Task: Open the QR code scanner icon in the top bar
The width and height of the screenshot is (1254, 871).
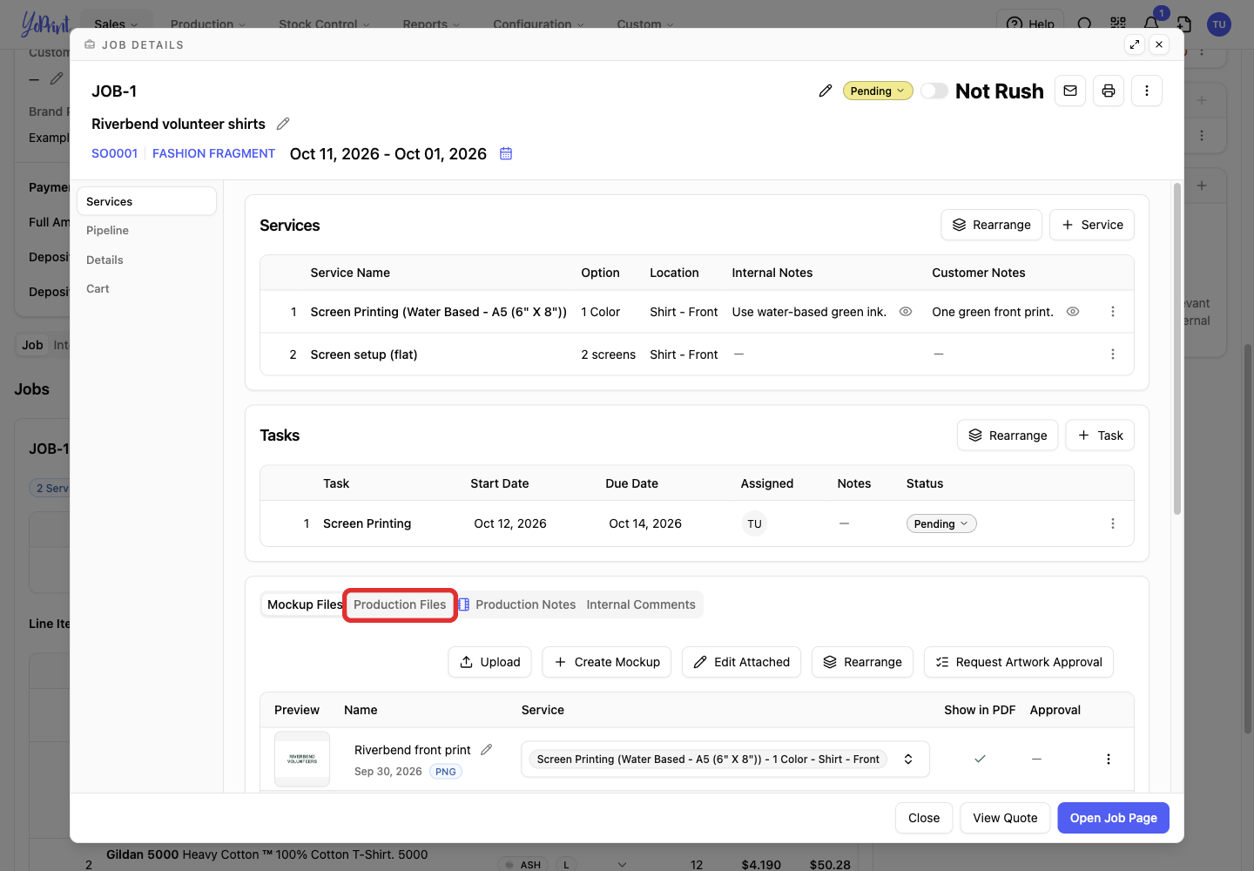Action: coord(1118,24)
